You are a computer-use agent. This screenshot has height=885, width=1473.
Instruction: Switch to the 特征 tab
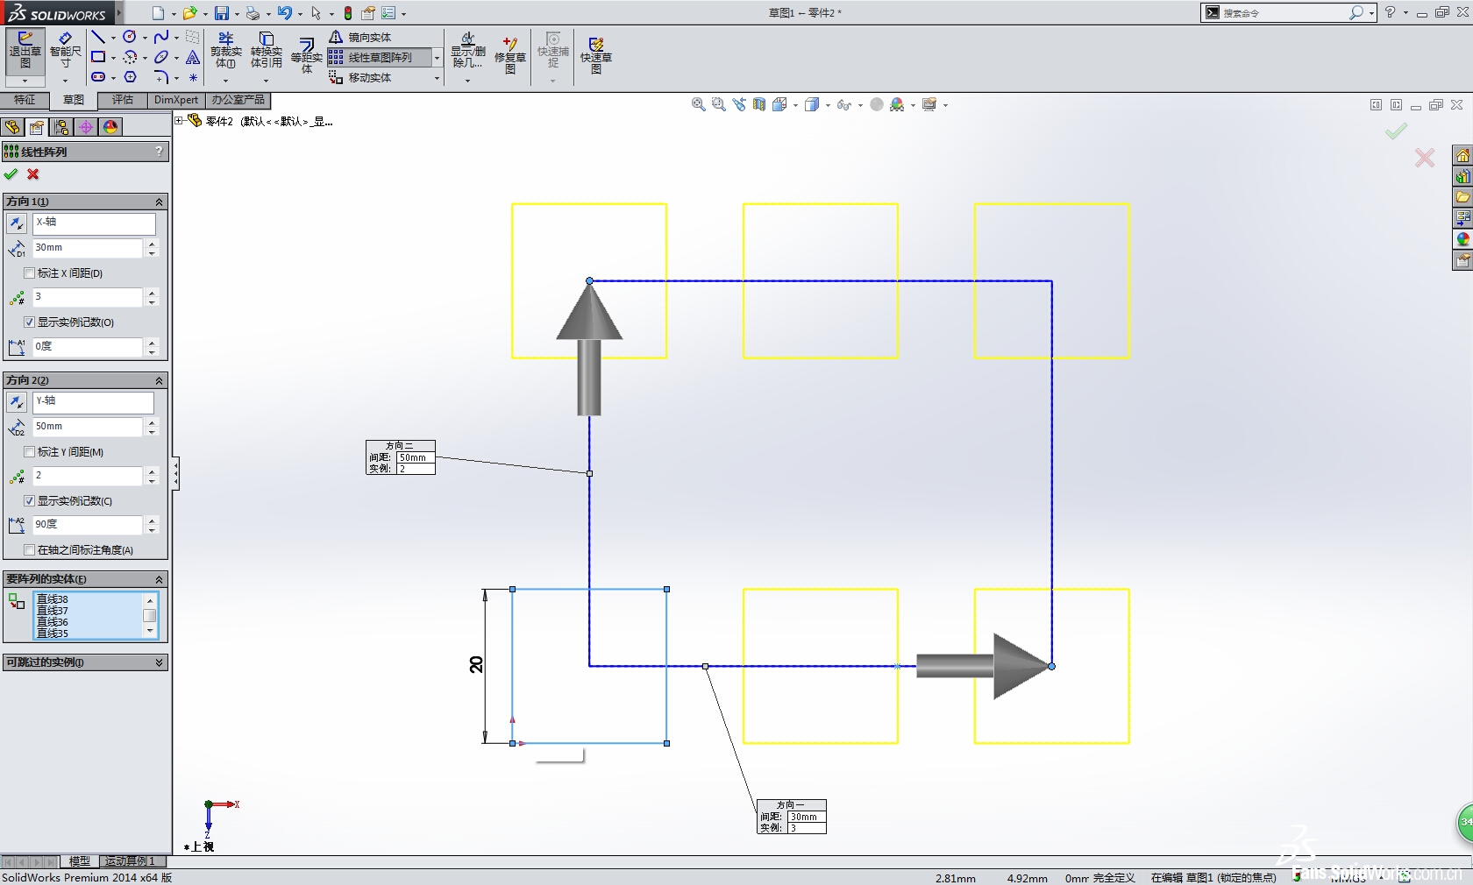click(x=25, y=100)
